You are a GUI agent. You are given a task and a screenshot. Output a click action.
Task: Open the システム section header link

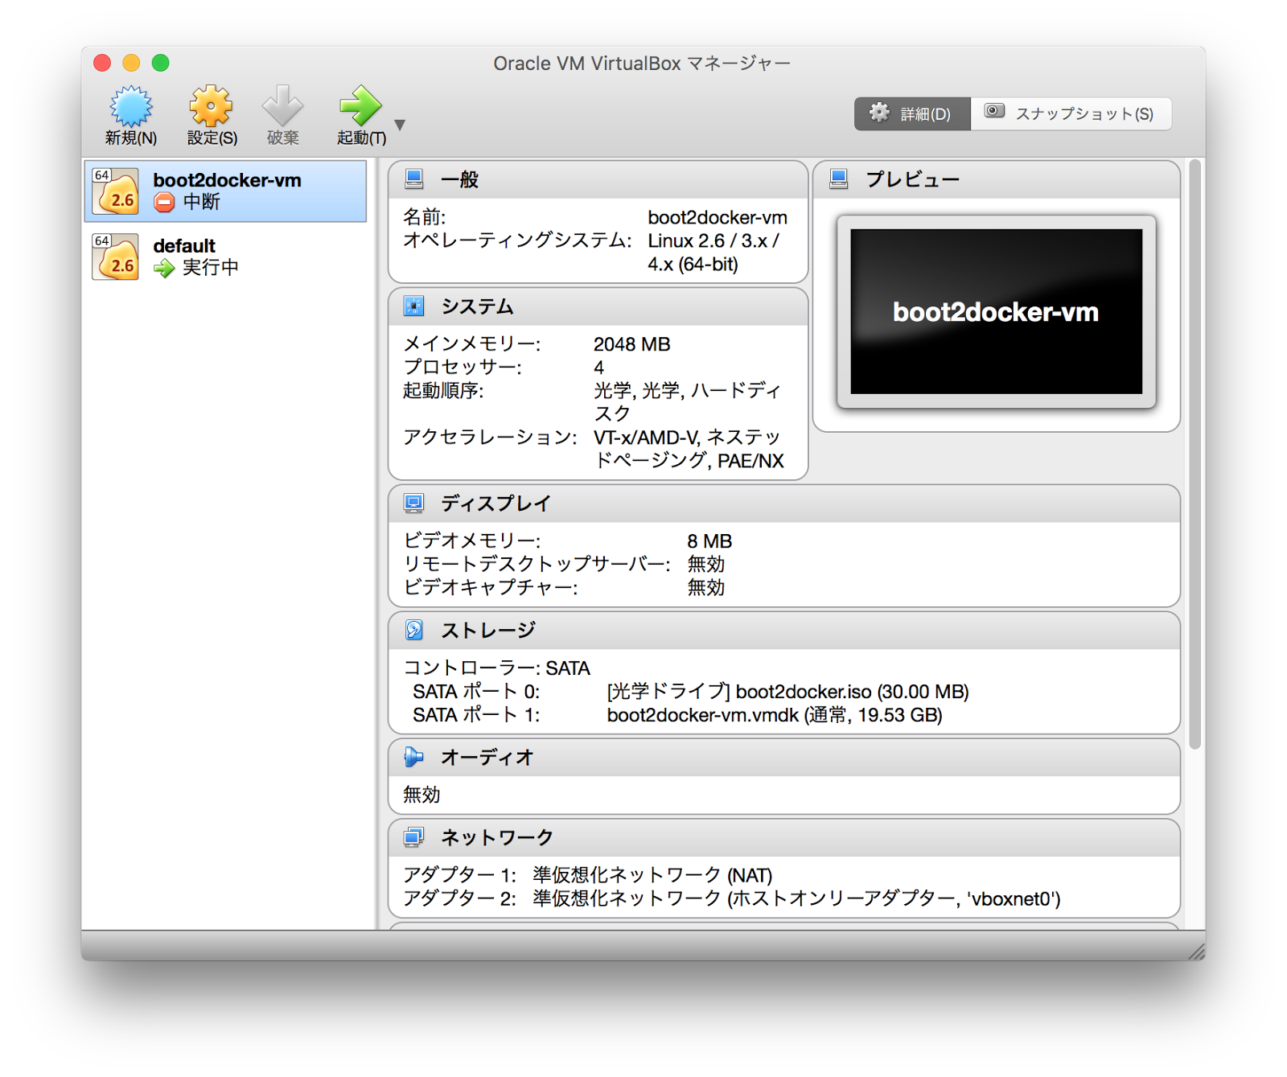point(477,306)
